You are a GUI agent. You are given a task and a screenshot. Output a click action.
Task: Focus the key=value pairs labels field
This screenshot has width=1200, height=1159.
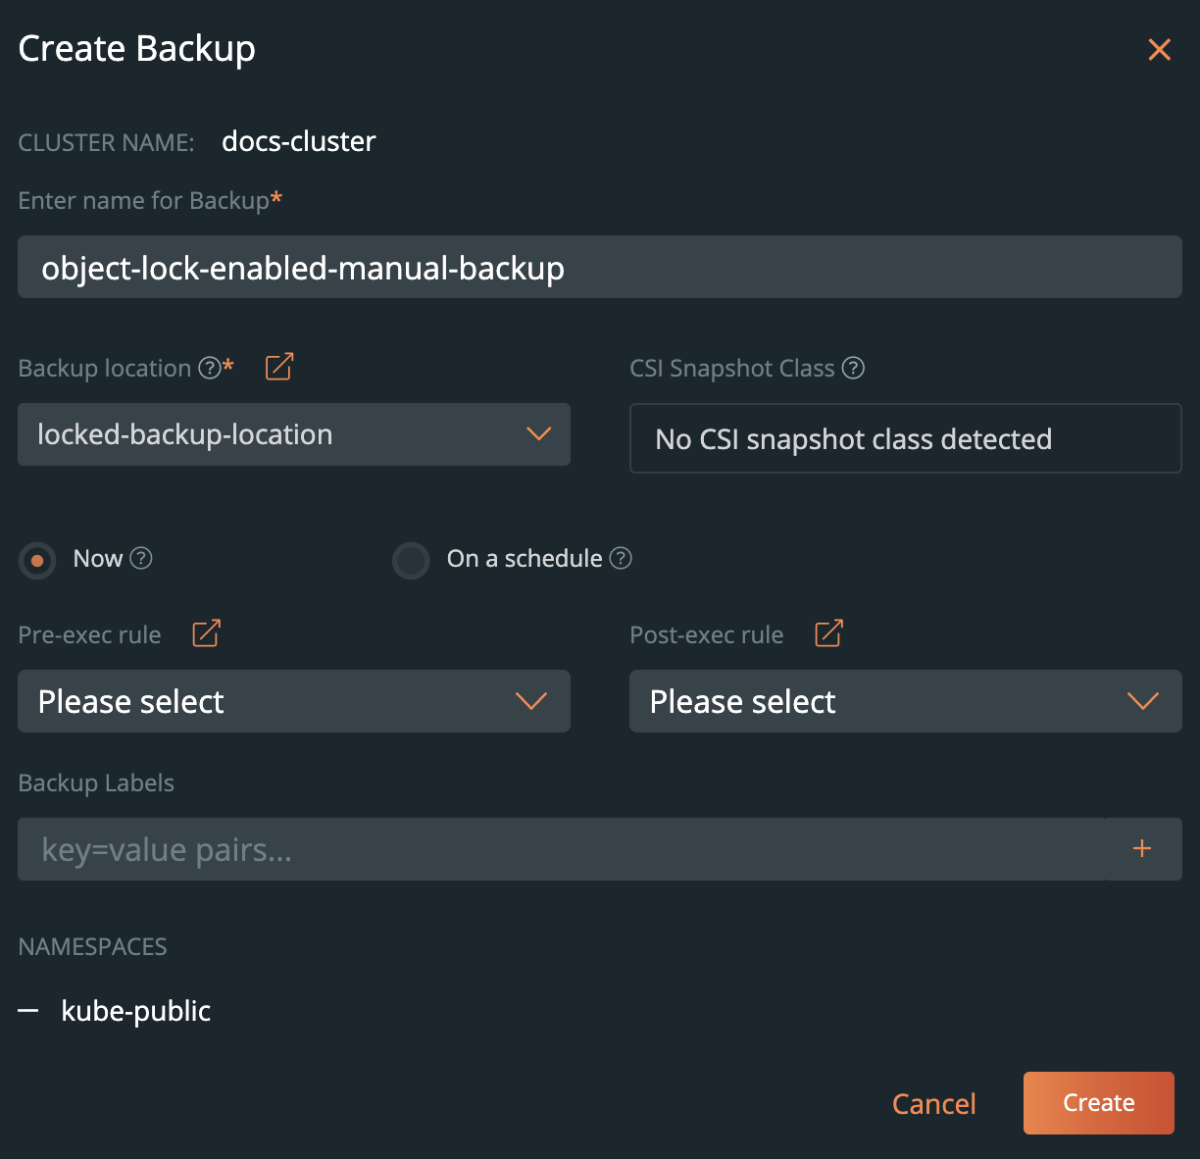click(x=559, y=849)
